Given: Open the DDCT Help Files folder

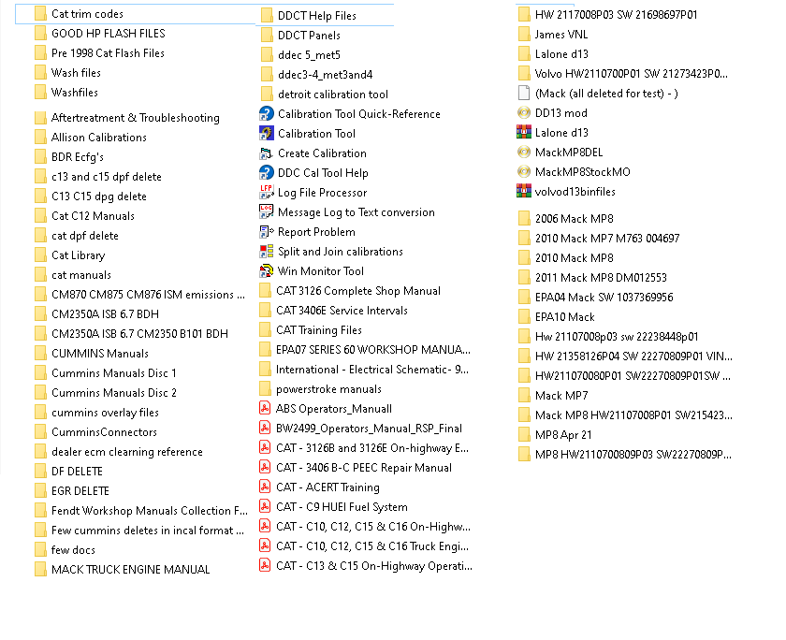Looking at the screenshot, I should click(x=309, y=14).
